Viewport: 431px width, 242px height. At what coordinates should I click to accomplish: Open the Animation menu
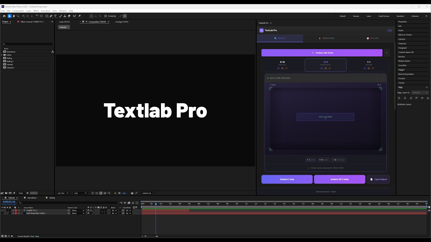(x=45, y=11)
